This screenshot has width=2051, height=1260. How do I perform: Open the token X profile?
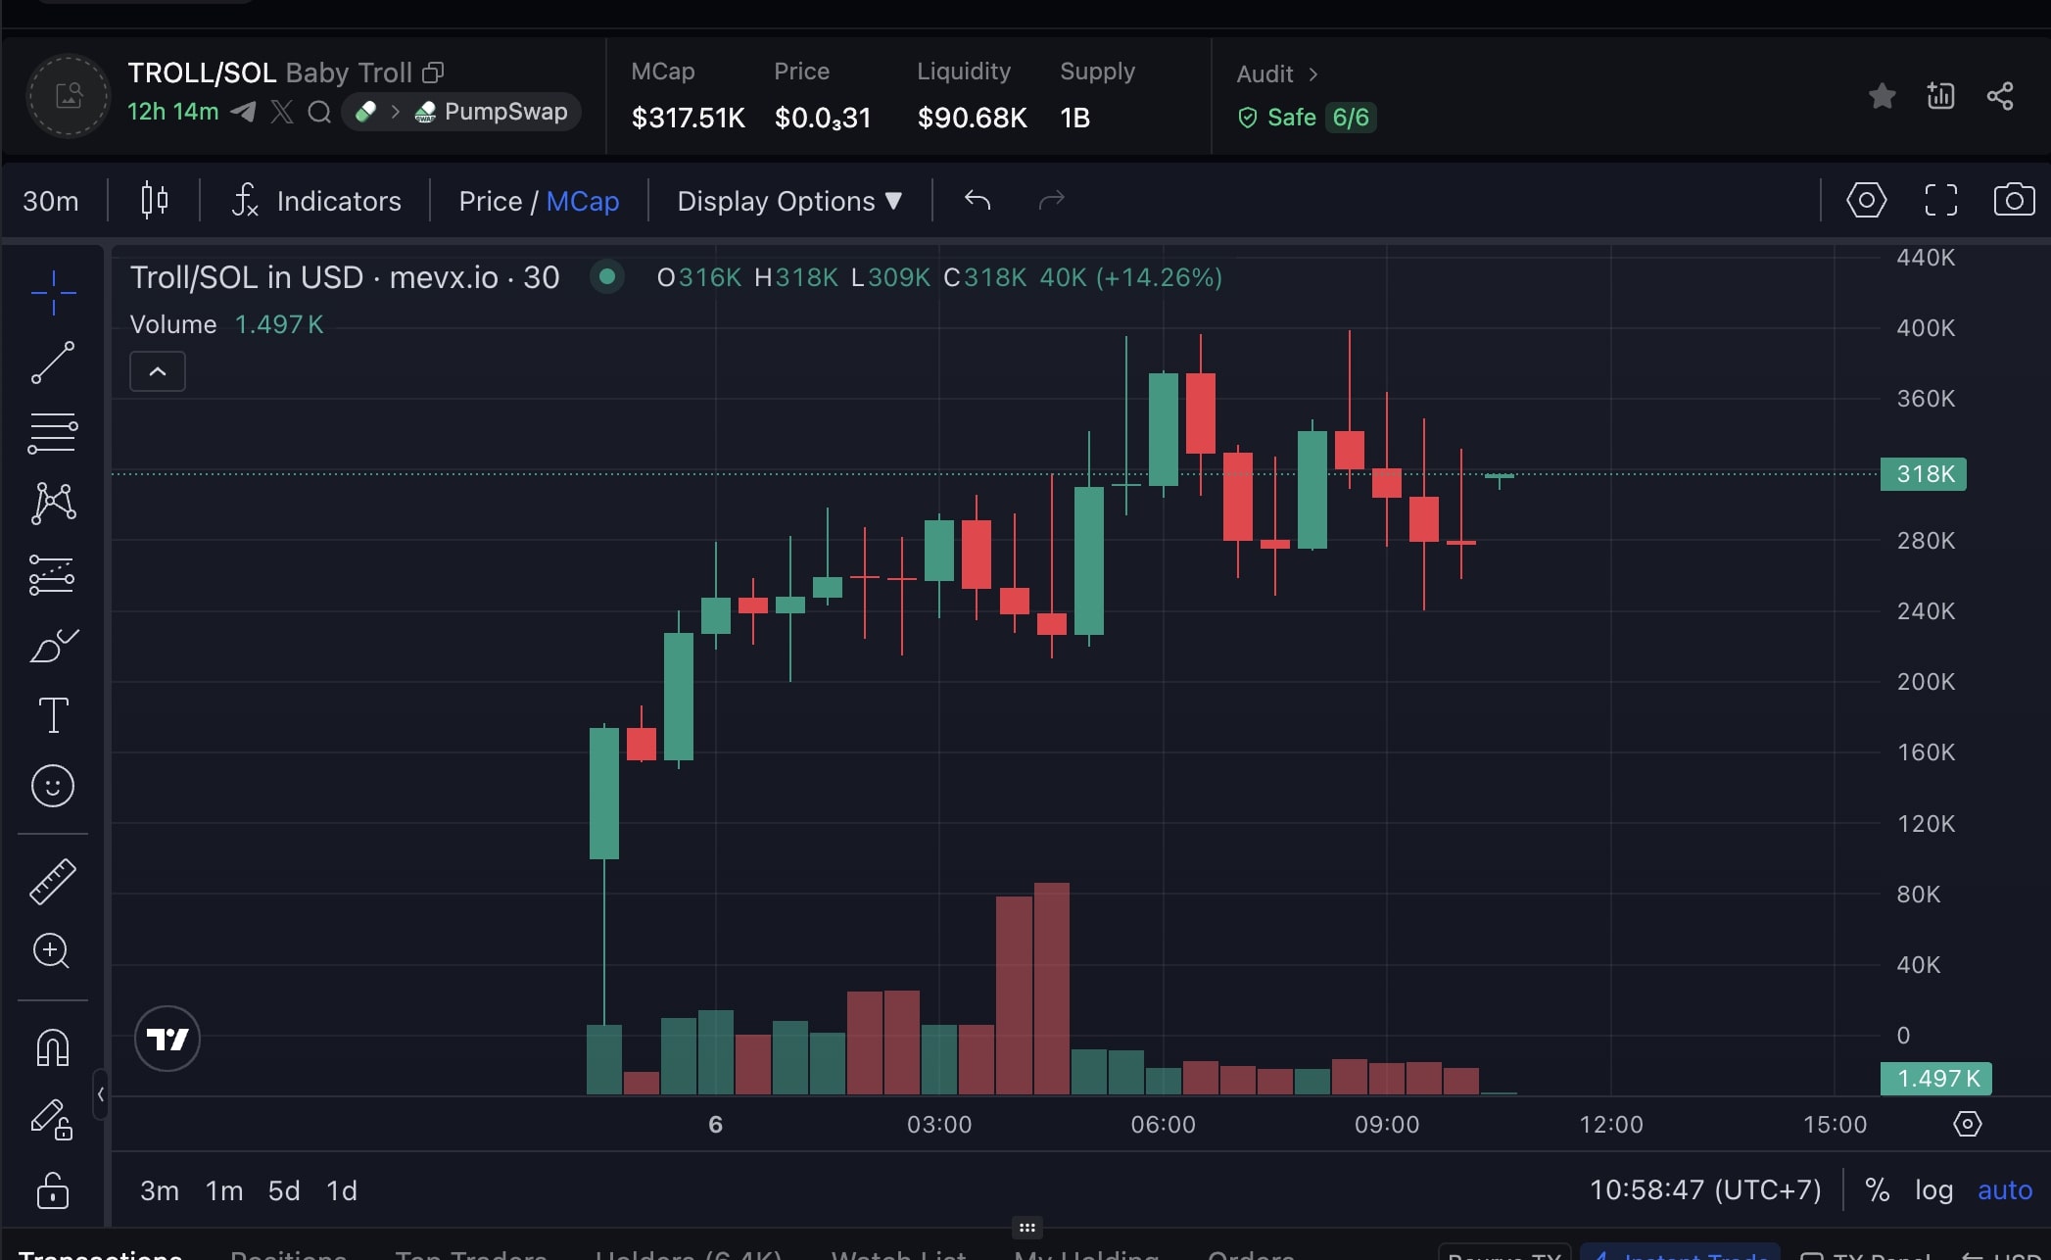(281, 112)
